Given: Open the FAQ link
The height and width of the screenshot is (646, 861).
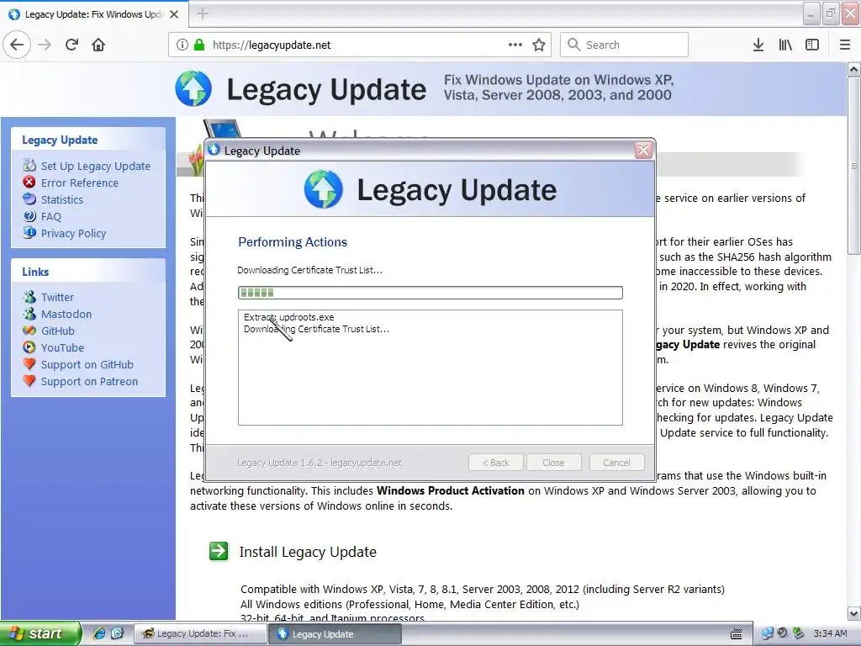Looking at the screenshot, I should click(x=51, y=216).
